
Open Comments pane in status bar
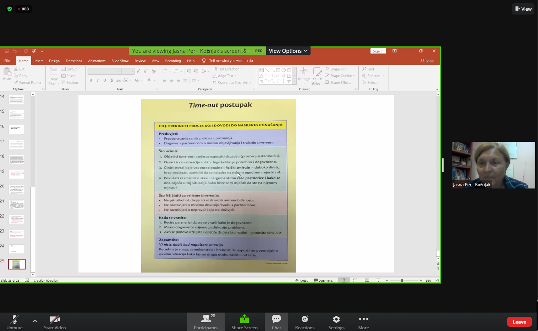tap(323, 280)
